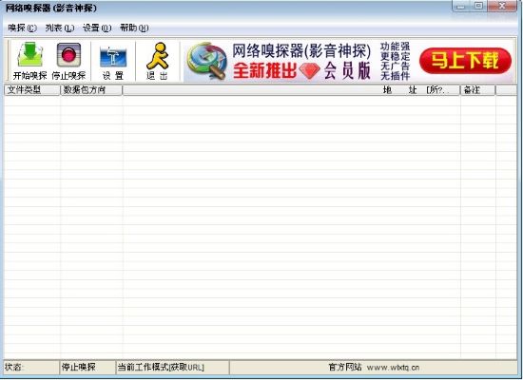Sort by 数据包方向 column header
Image resolution: width=523 pixels, height=380 pixels.
click(x=91, y=90)
